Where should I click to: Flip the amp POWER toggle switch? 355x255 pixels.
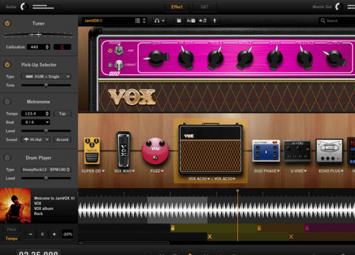119,50
